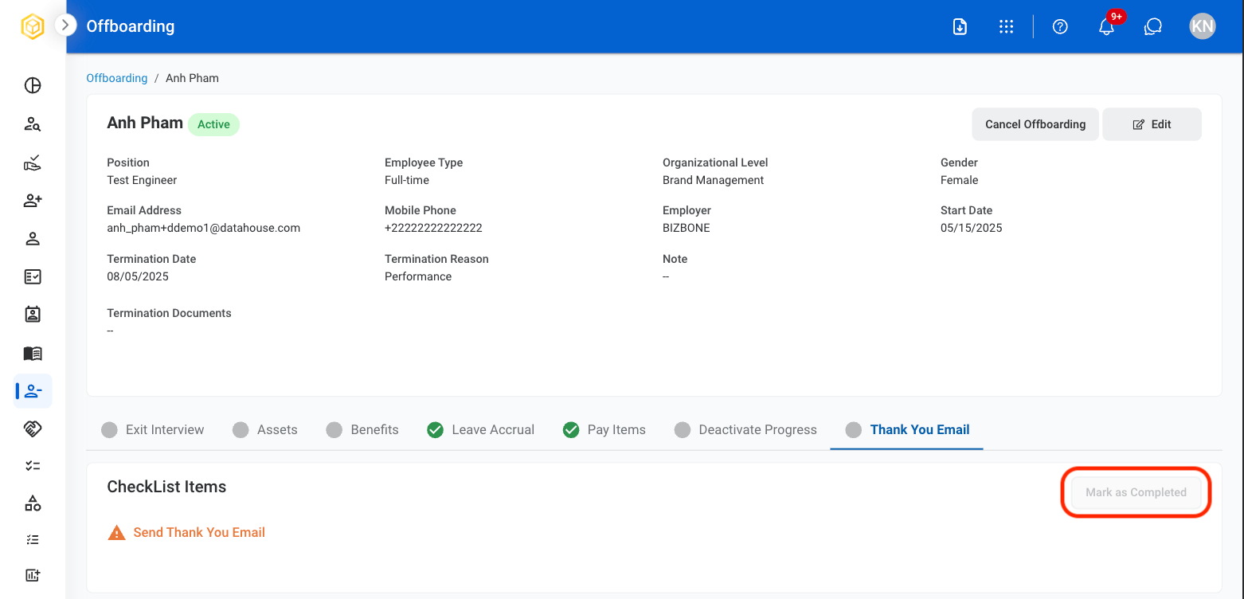Click the phone number +22222222222222
The width and height of the screenshot is (1244, 599).
(x=433, y=228)
